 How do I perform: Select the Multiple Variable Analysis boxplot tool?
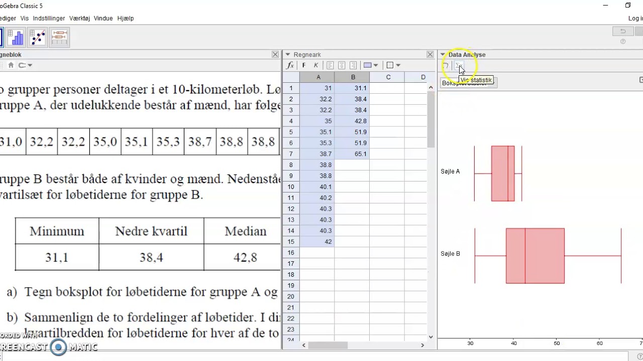(59, 38)
